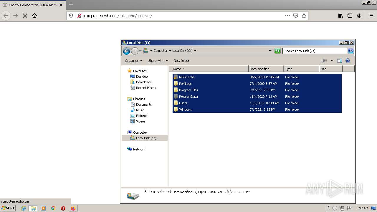377x212 pixels.
Task: Click the change view icon
Action: [325, 61]
